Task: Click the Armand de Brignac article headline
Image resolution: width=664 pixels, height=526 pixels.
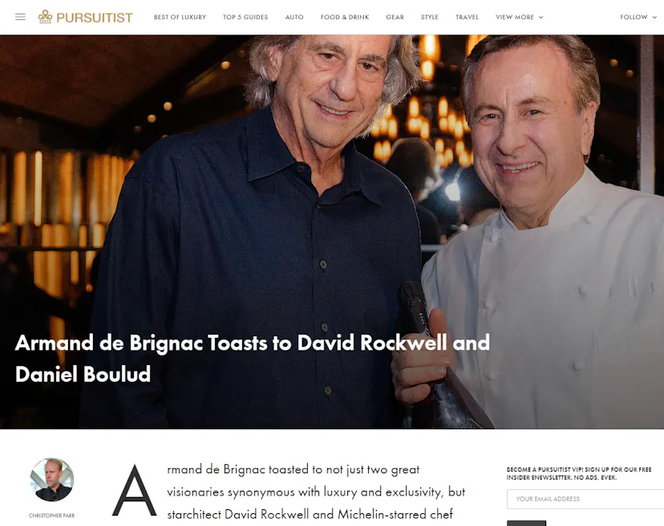Action: [x=253, y=358]
